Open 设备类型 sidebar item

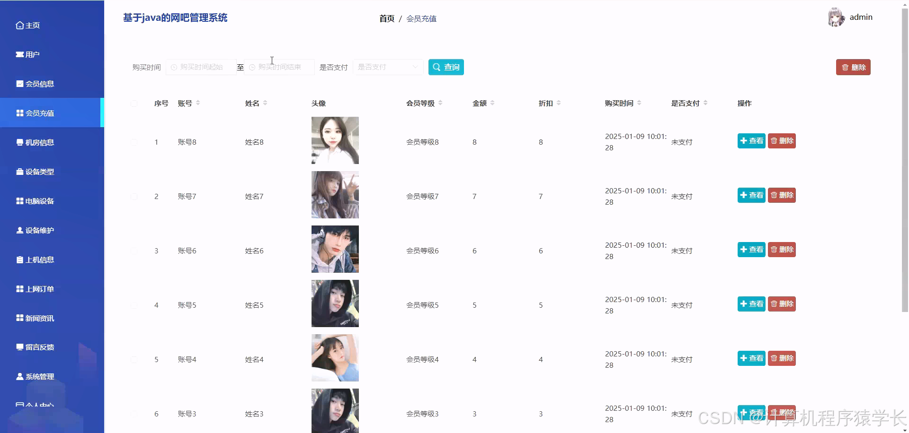point(35,172)
